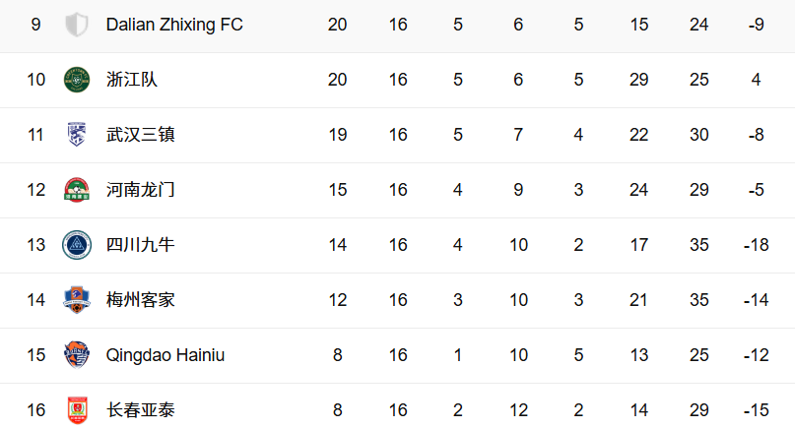Screen dimensions: 795x428
Task: Open the Dalian Zhixing FC team link
Action: [x=174, y=25]
